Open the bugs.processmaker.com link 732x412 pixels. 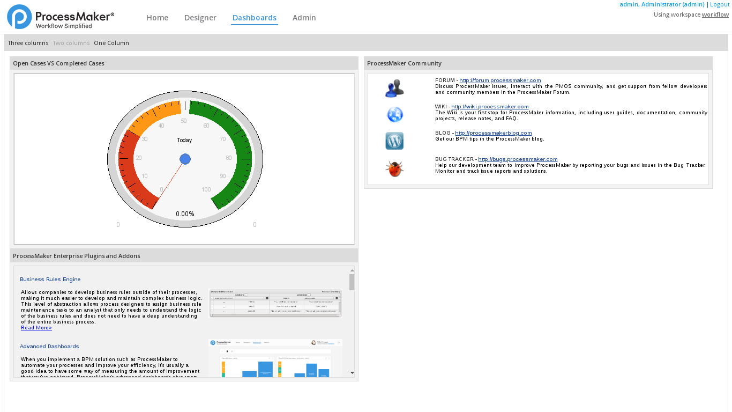[x=518, y=159]
